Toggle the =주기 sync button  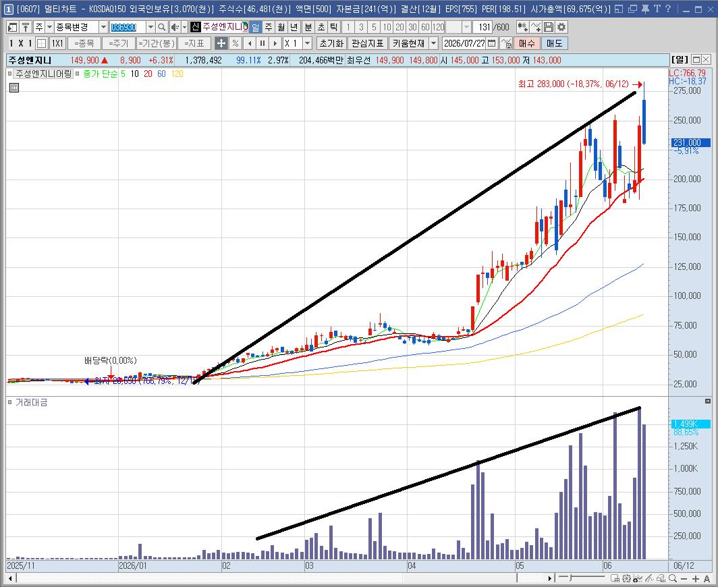(119, 43)
